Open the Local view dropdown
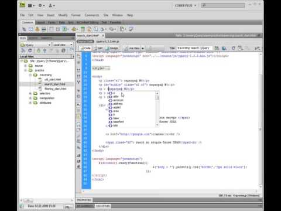The image size is (281, 211). pos(63,45)
